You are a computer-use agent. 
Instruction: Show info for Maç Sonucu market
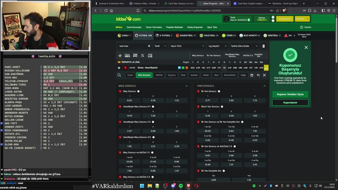138,91
